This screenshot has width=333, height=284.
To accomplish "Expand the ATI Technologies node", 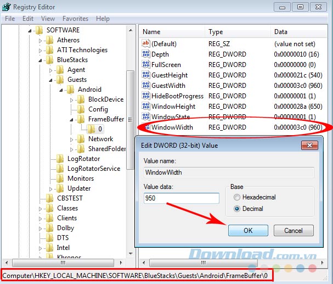I will (x=40, y=51).
